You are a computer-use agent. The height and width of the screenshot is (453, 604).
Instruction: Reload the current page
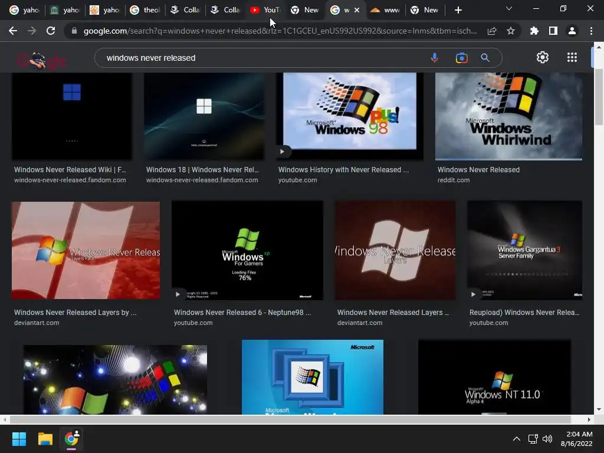[x=51, y=31]
